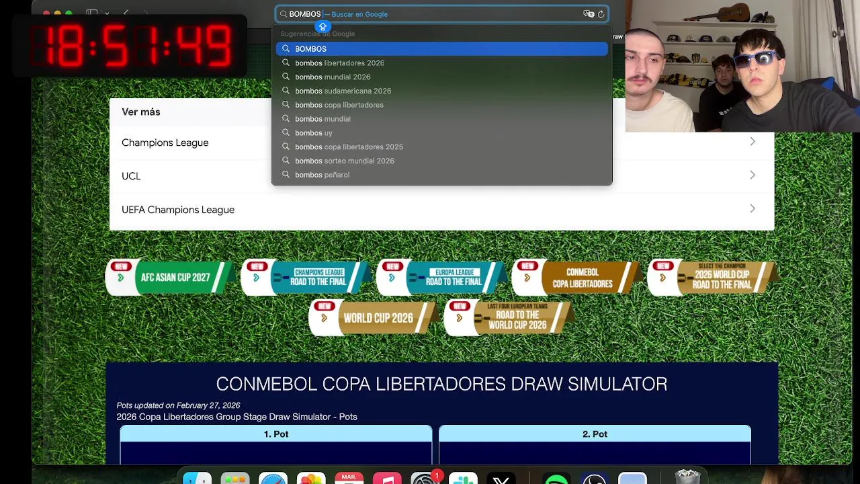Expand the Champions League row chevron
860x484 pixels.
pos(752,142)
